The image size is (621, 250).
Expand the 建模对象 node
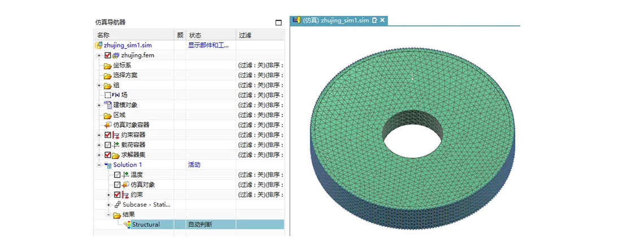tap(99, 105)
